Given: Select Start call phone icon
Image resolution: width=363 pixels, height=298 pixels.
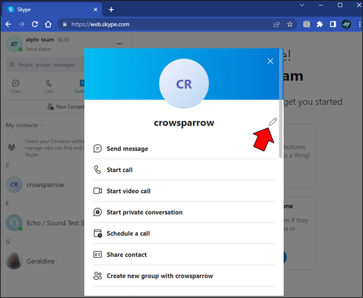Looking at the screenshot, I should click(97, 170).
